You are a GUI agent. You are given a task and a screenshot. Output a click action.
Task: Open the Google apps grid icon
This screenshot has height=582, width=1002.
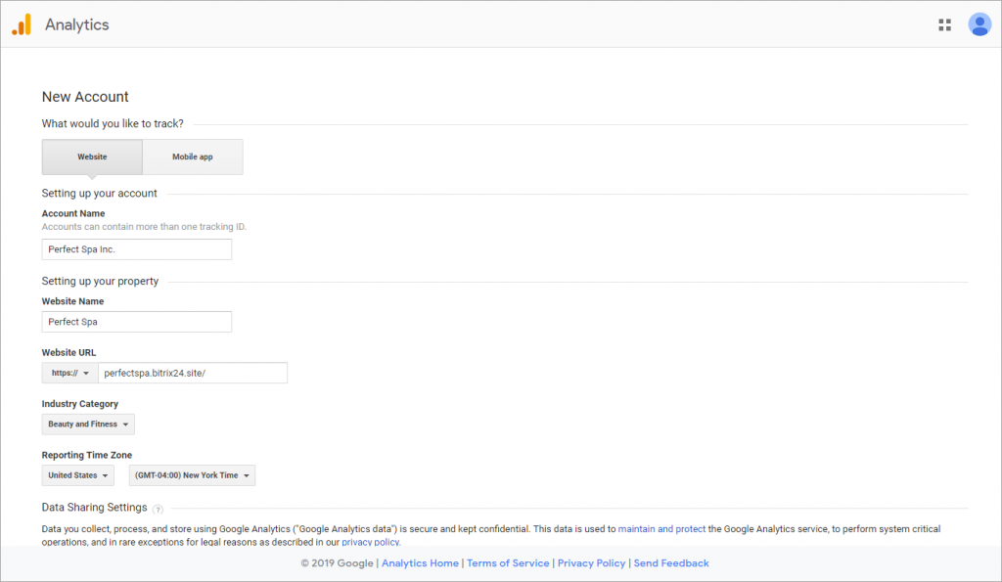pos(944,24)
